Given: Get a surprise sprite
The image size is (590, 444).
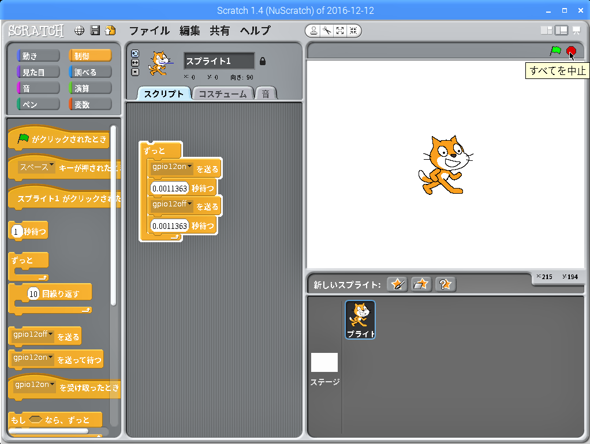Looking at the screenshot, I should pos(445,284).
